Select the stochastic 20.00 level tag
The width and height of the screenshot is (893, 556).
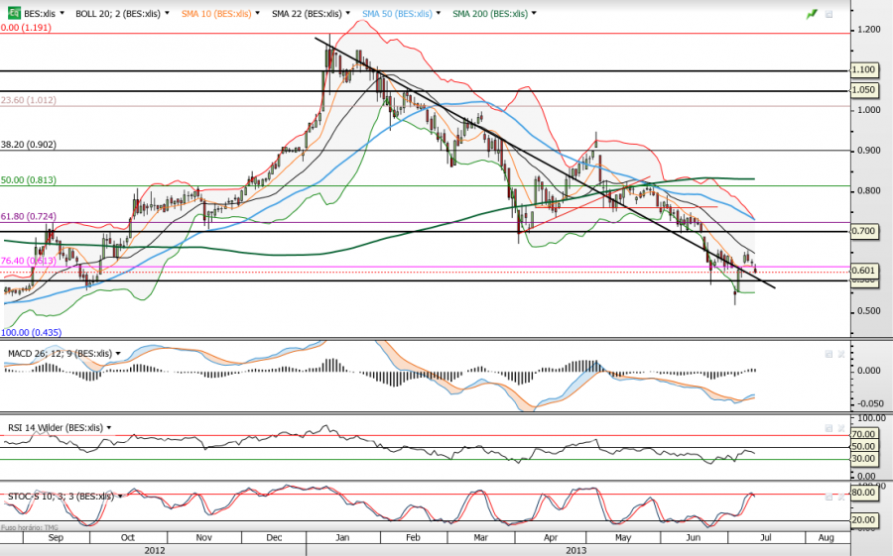point(863,519)
